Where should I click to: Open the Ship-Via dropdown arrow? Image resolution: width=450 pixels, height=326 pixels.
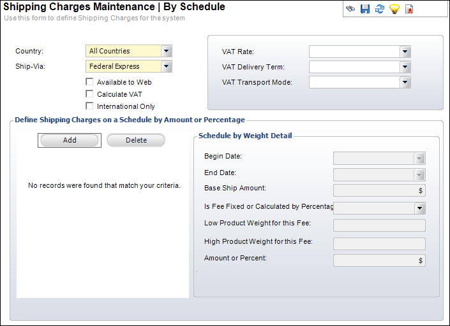tap(167, 66)
